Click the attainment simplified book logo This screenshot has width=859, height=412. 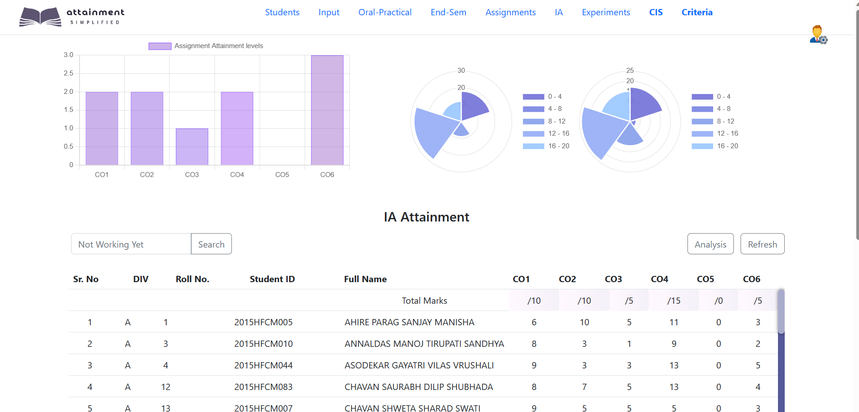tap(72, 17)
